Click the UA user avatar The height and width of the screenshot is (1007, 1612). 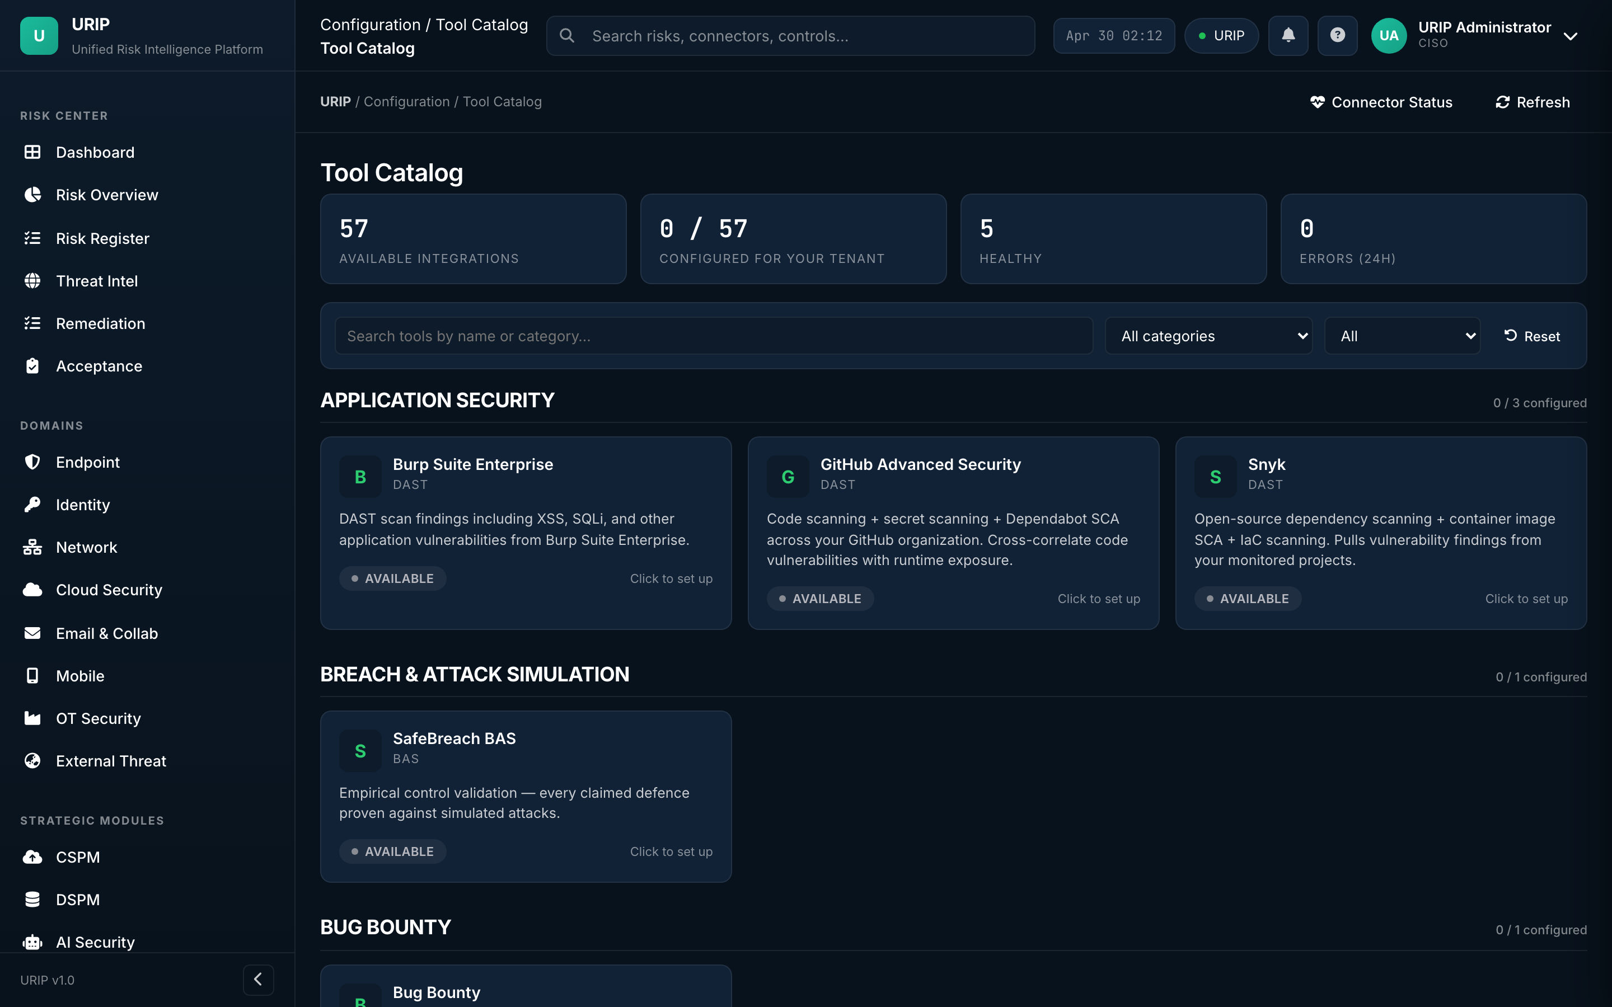tap(1389, 35)
